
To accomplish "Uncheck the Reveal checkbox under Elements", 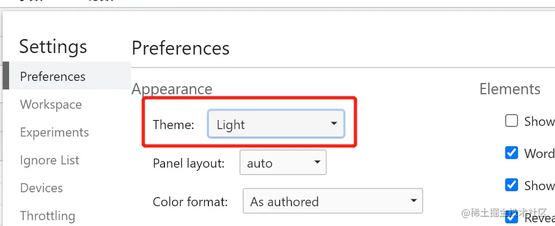I will point(512,217).
